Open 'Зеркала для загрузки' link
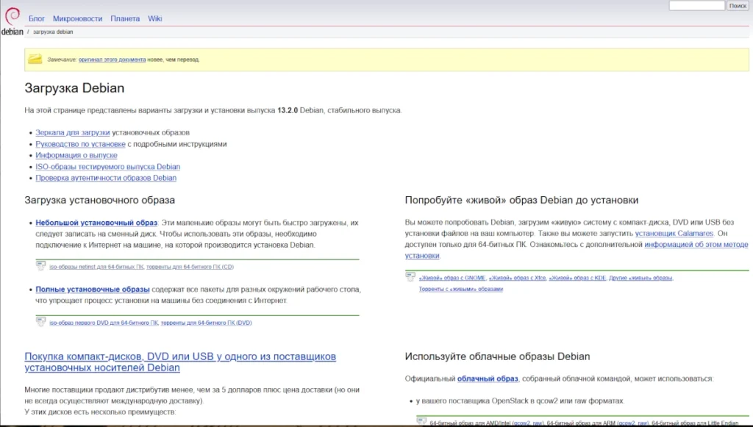This screenshot has height=427, width=753. pyautogui.click(x=73, y=132)
